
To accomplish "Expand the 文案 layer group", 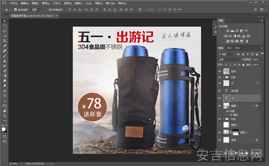I will pos(224,77).
